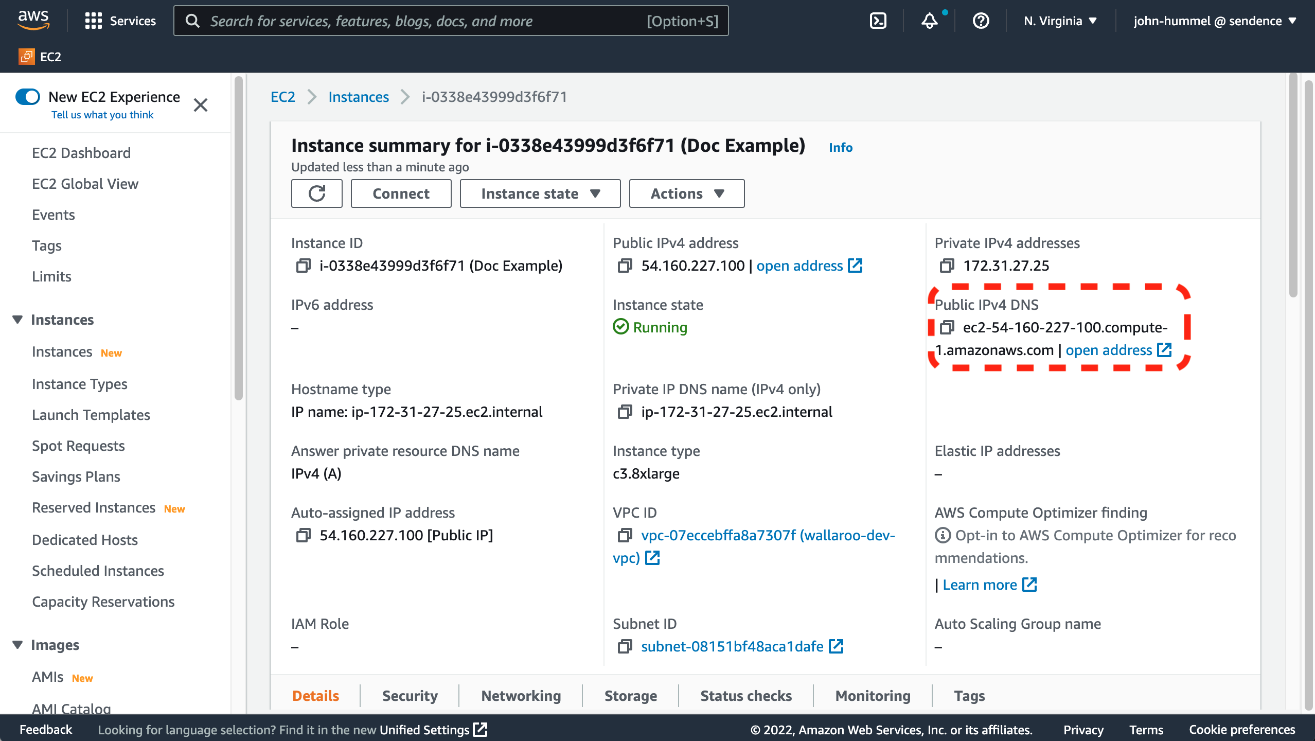The image size is (1315, 741).
Task: Open the Actions dropdown menu
Action: pos(686,192)
